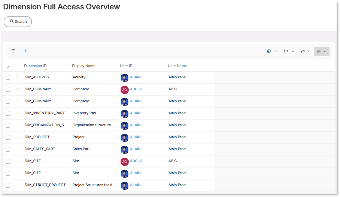The width and height of the screenshot is (340, 197).
Task: Click Alain avatar in DIM_STRUCT_PROJECT row
Action: pyautogui.click(x=124, y=185)
